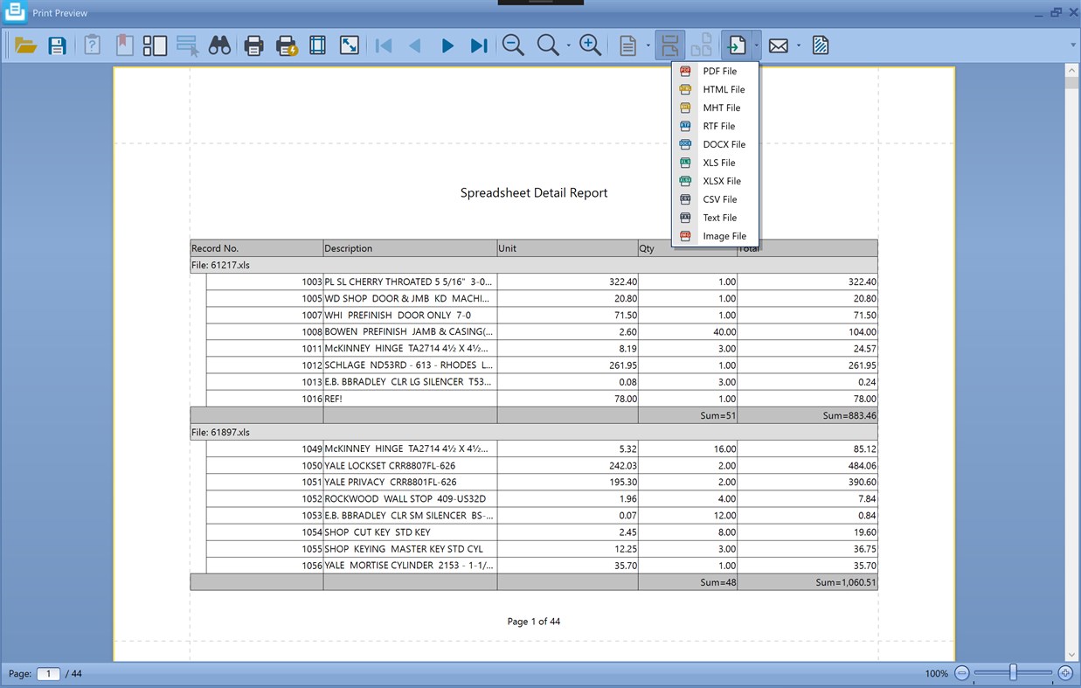
Task: Toggle the Bookmarks document map
Action: point(123,45)
